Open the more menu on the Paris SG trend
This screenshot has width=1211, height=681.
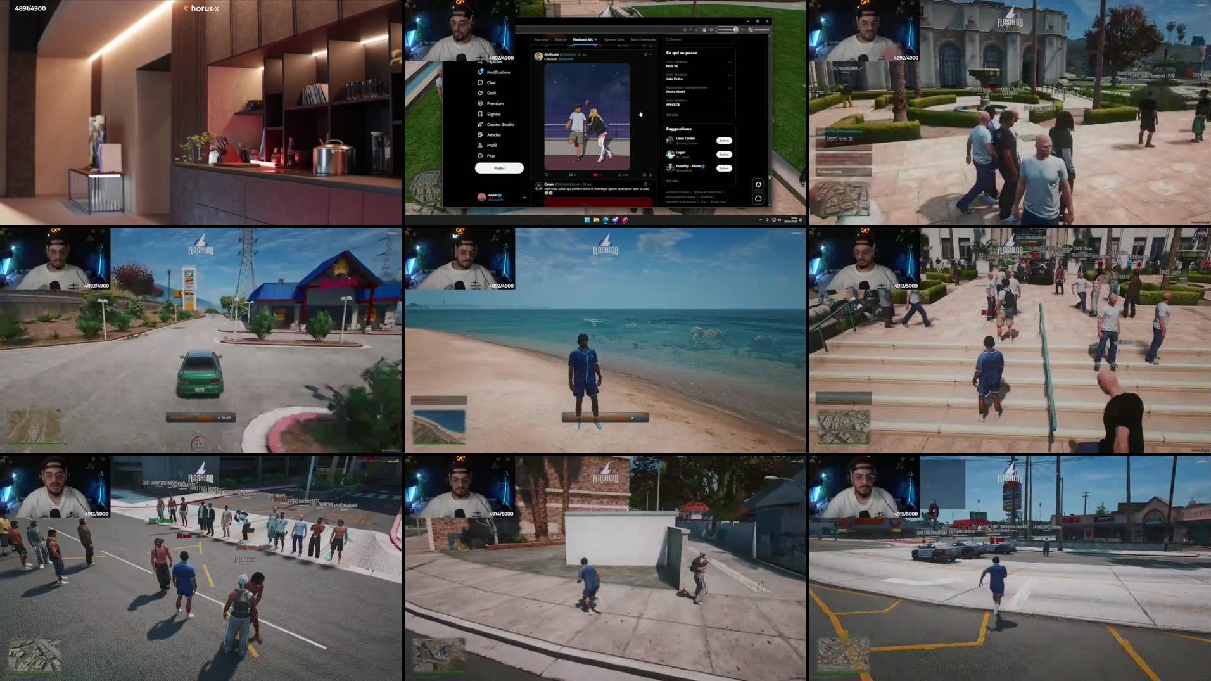click(x=730, y=63)
